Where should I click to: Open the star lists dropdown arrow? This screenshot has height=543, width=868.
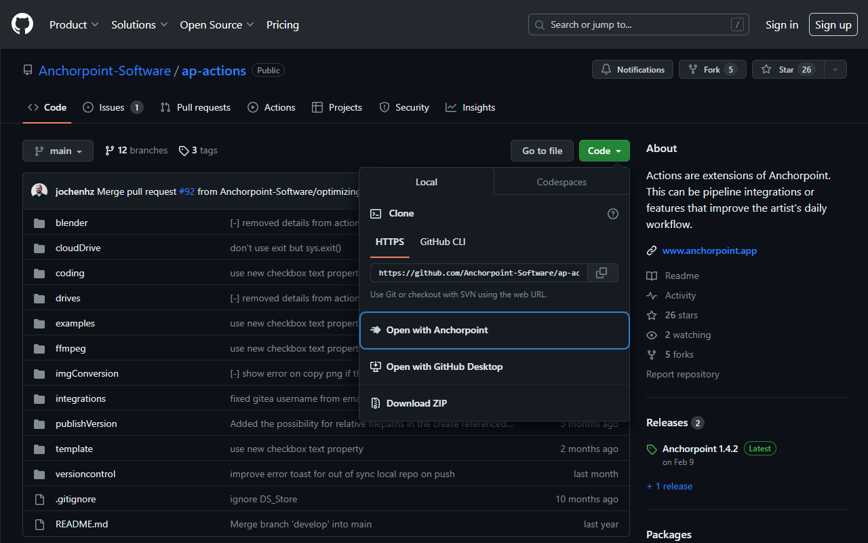[x=835, y=69]
